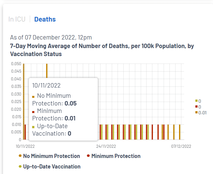
Task: Click orange dot beside No Minimum Protection legend
Action: (x=20, y=156)
